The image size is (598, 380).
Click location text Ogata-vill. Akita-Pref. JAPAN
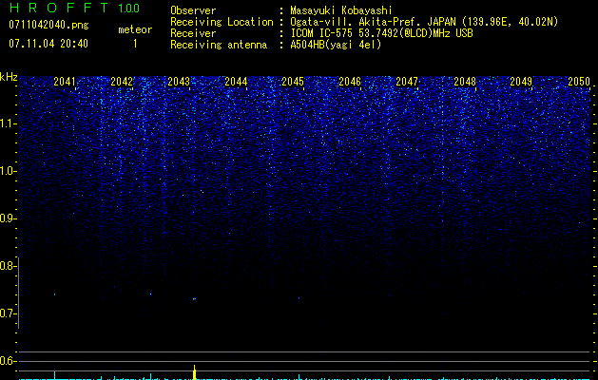(373, 22)
